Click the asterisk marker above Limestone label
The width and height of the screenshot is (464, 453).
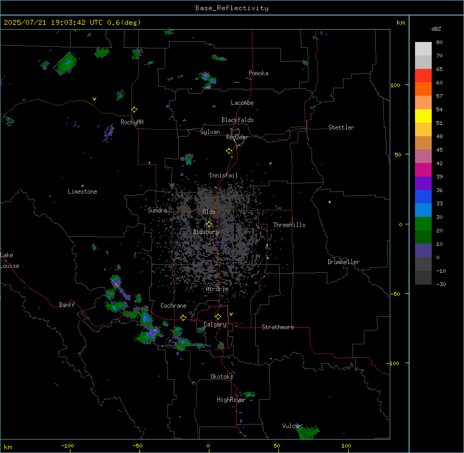coord(82,186)
